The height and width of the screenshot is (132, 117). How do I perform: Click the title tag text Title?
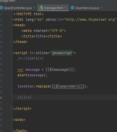coord(41,36)
